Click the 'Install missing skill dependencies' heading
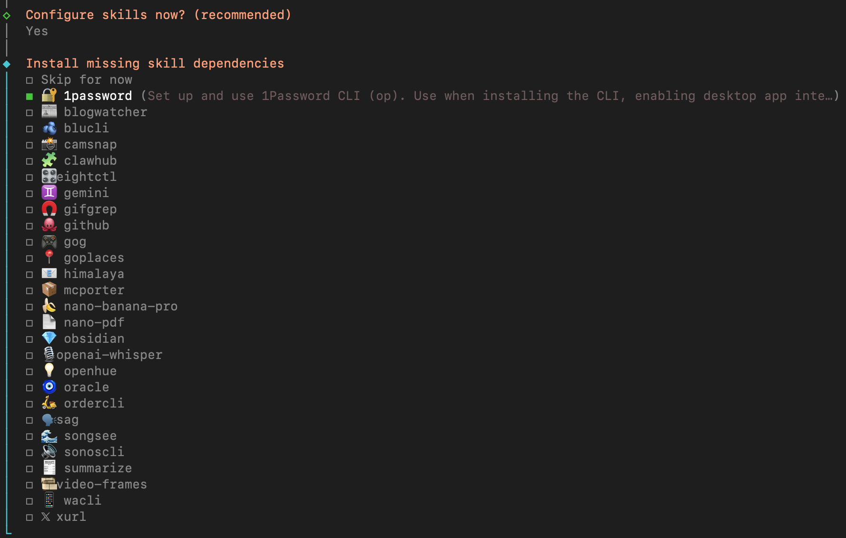Viewport: 846px width, 538px height. (155, 63)
